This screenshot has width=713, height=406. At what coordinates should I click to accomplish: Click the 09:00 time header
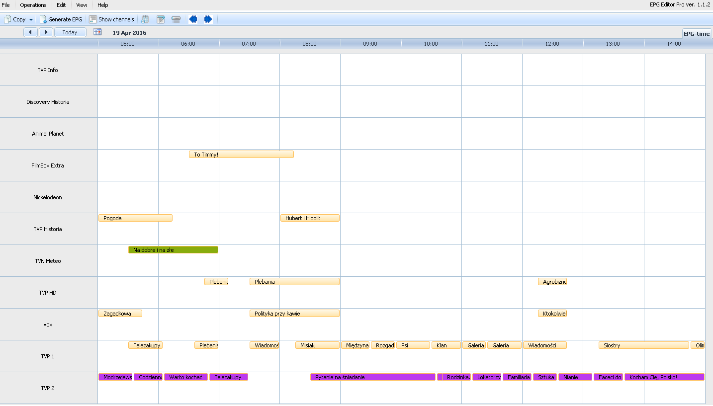click(x=370, y=44)
